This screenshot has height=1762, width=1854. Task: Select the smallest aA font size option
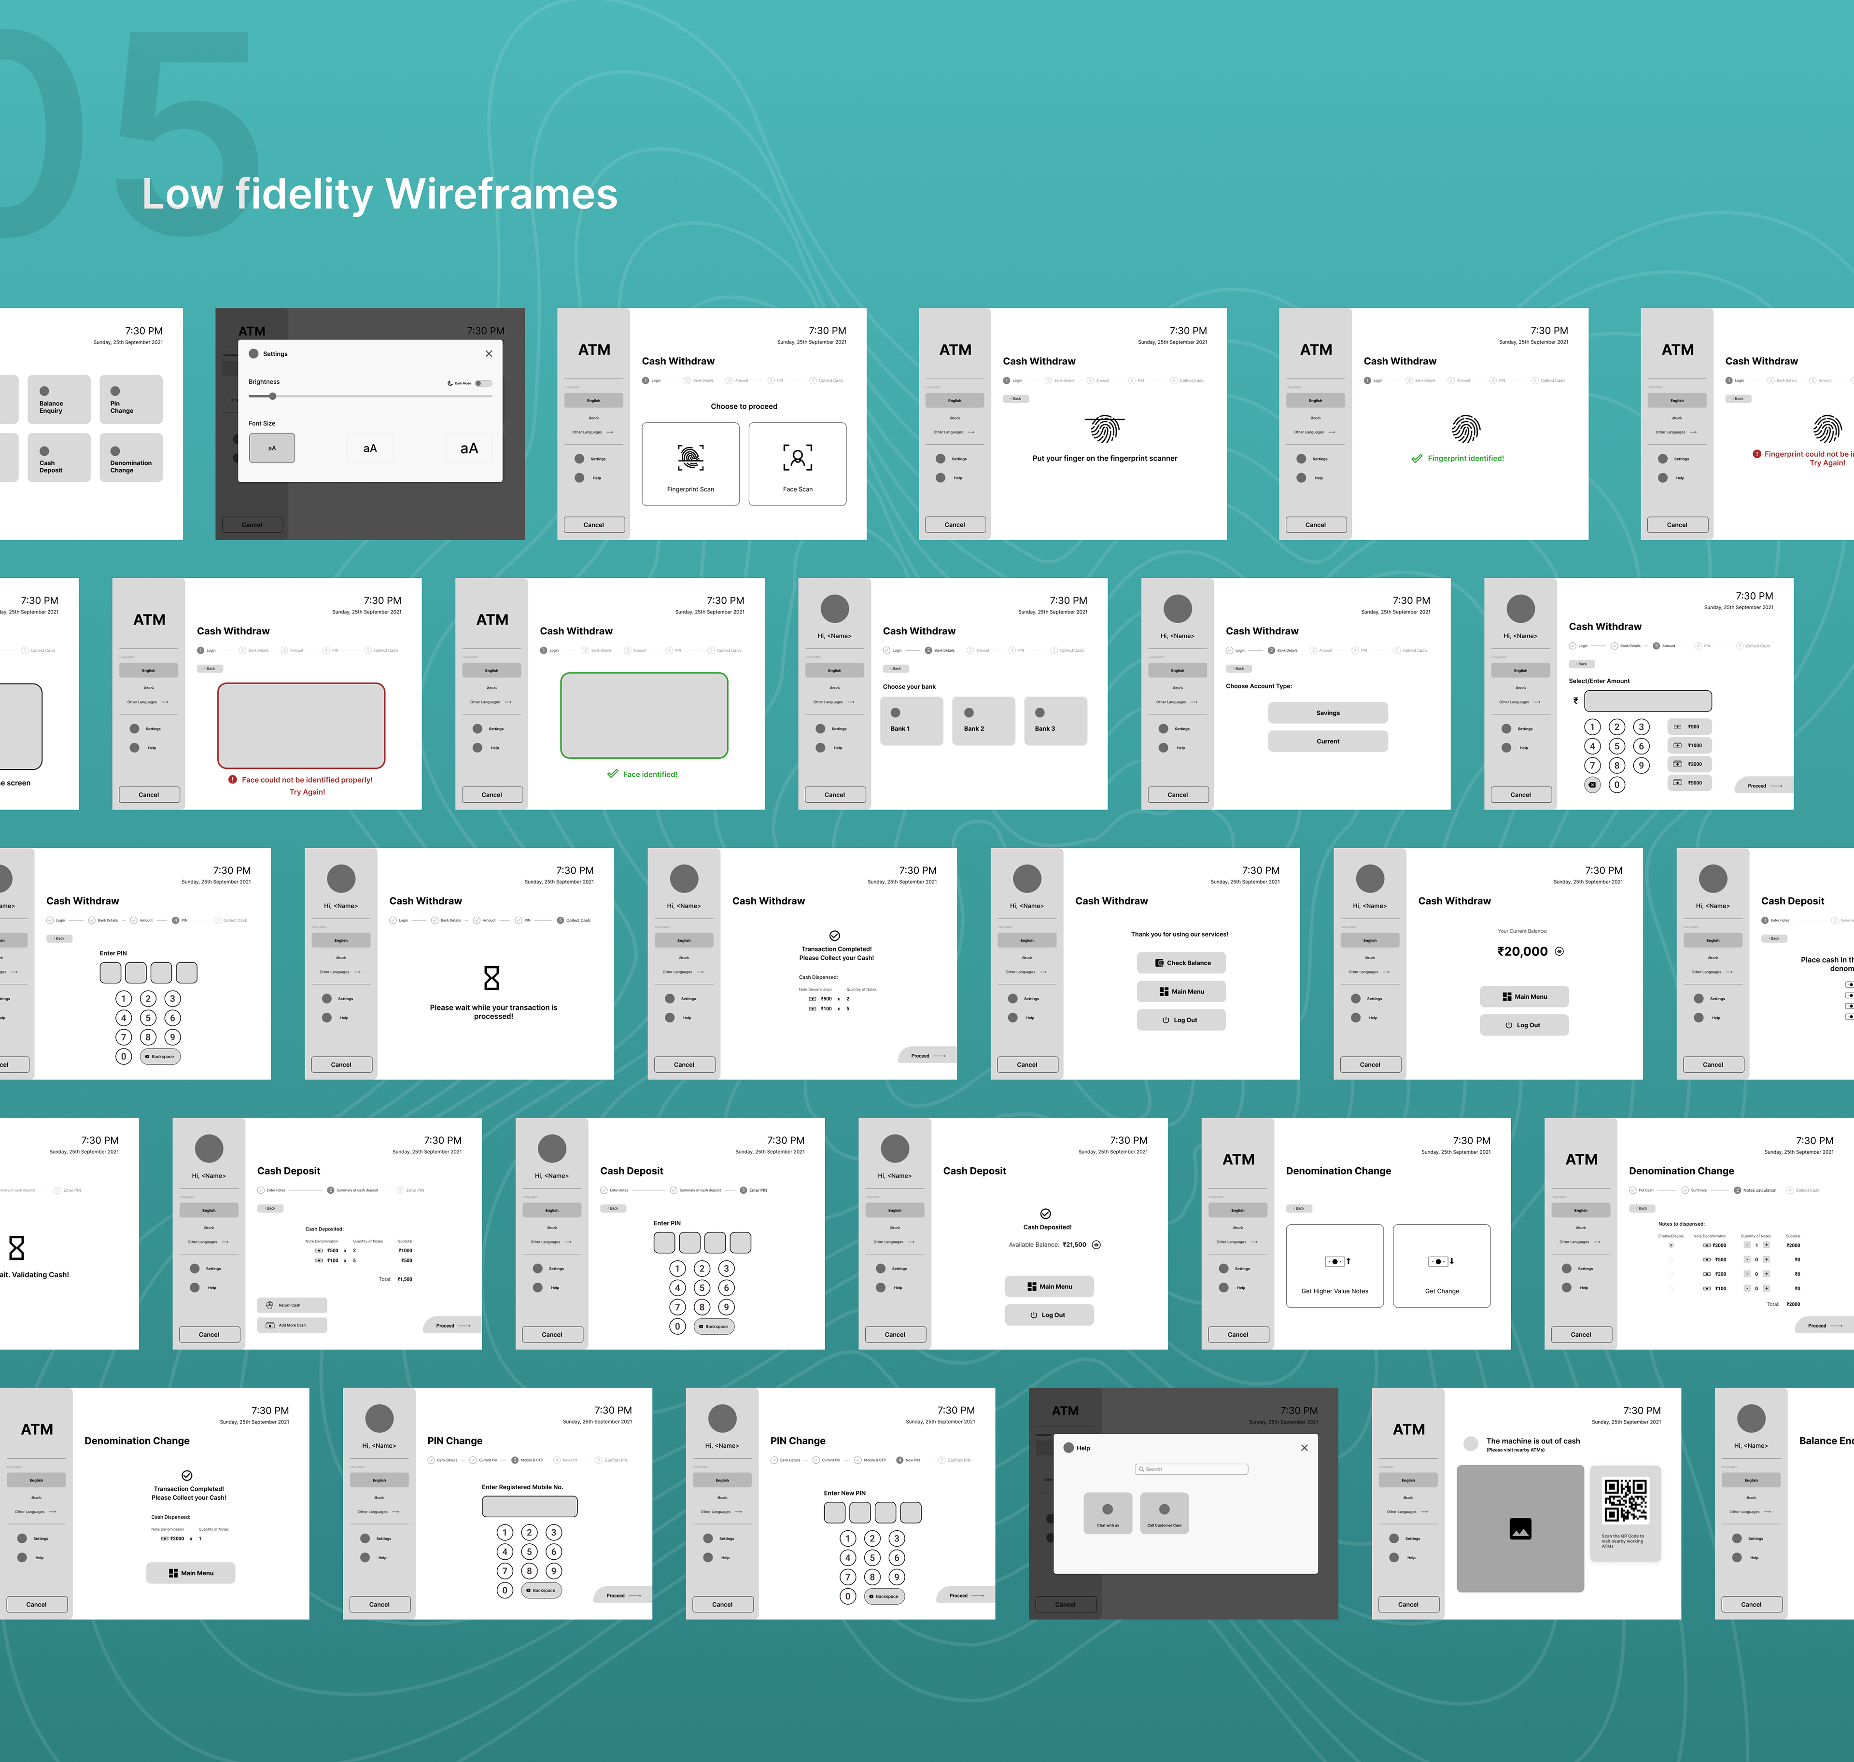tap(271, 448)
